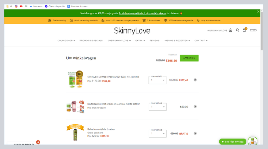Click the Gratis verzending package icon

point(71,20)
